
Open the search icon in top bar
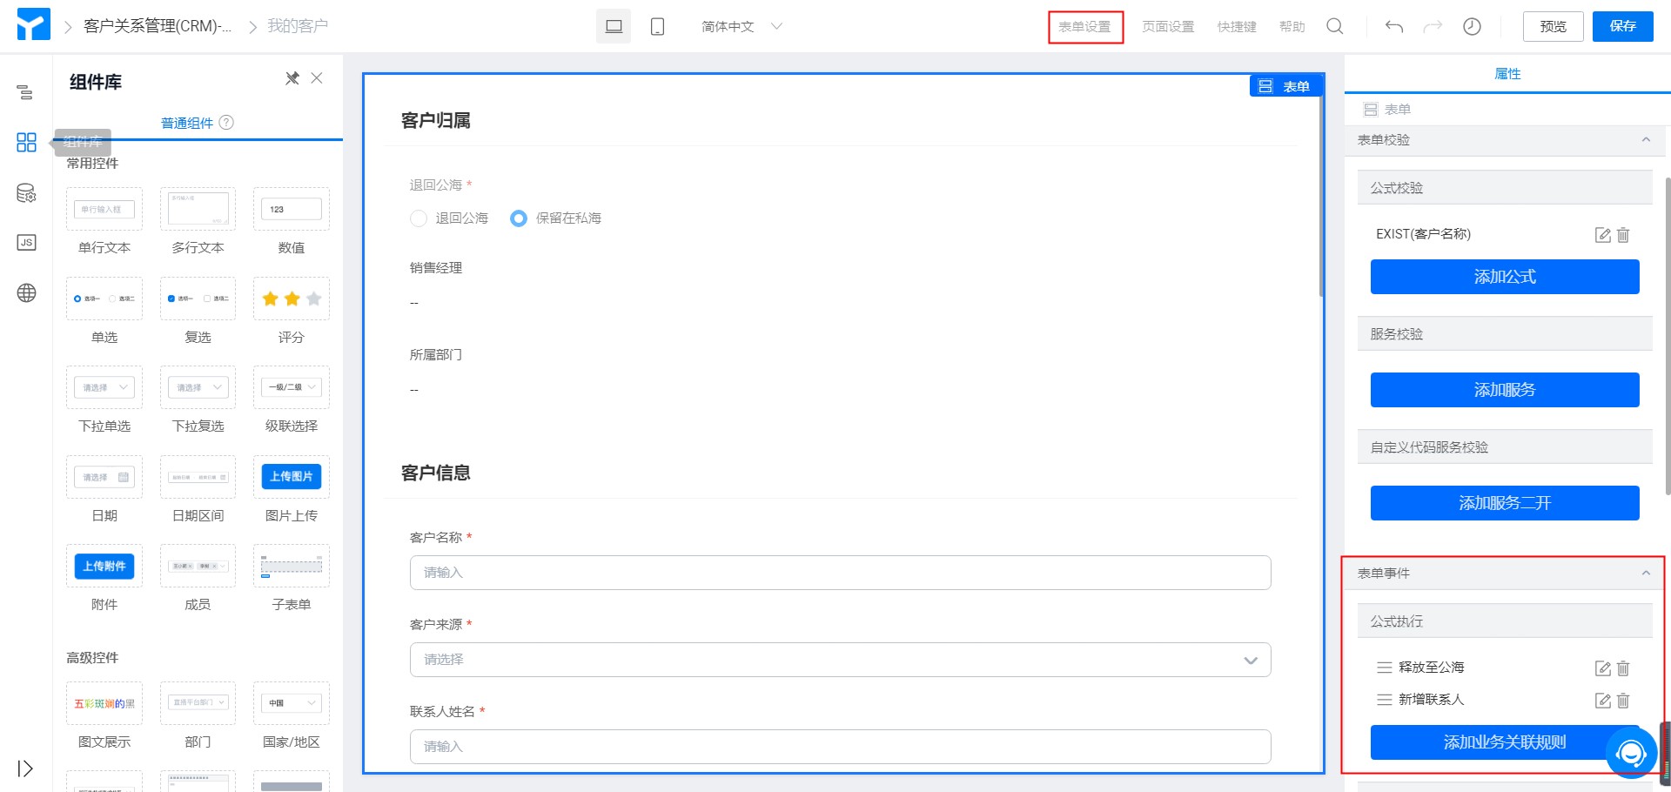1335,26
